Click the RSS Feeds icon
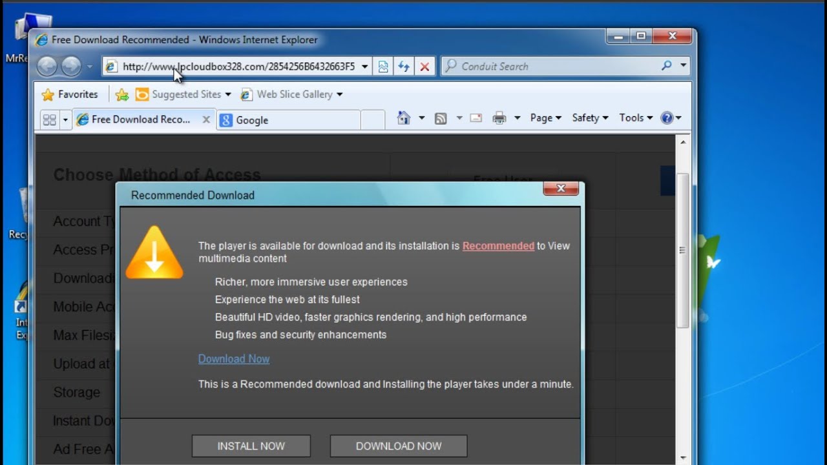This screenshot has height=465, width=827. 441,118
